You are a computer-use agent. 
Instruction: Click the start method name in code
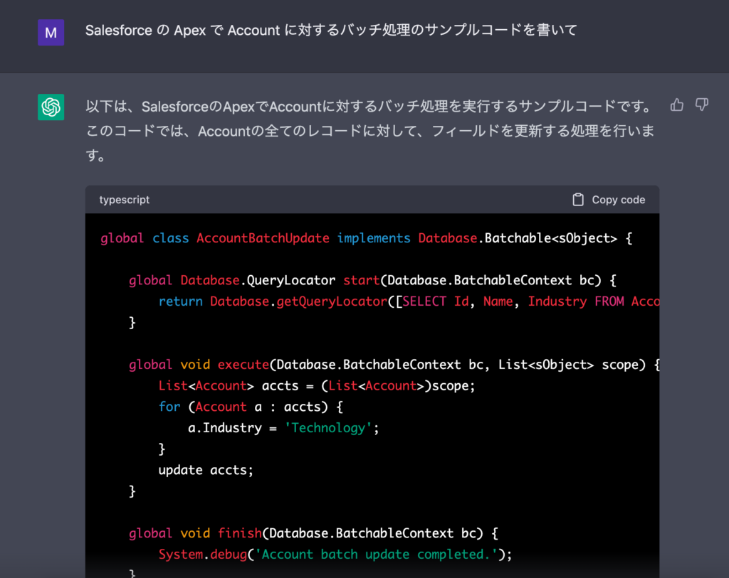click(362, 280)
